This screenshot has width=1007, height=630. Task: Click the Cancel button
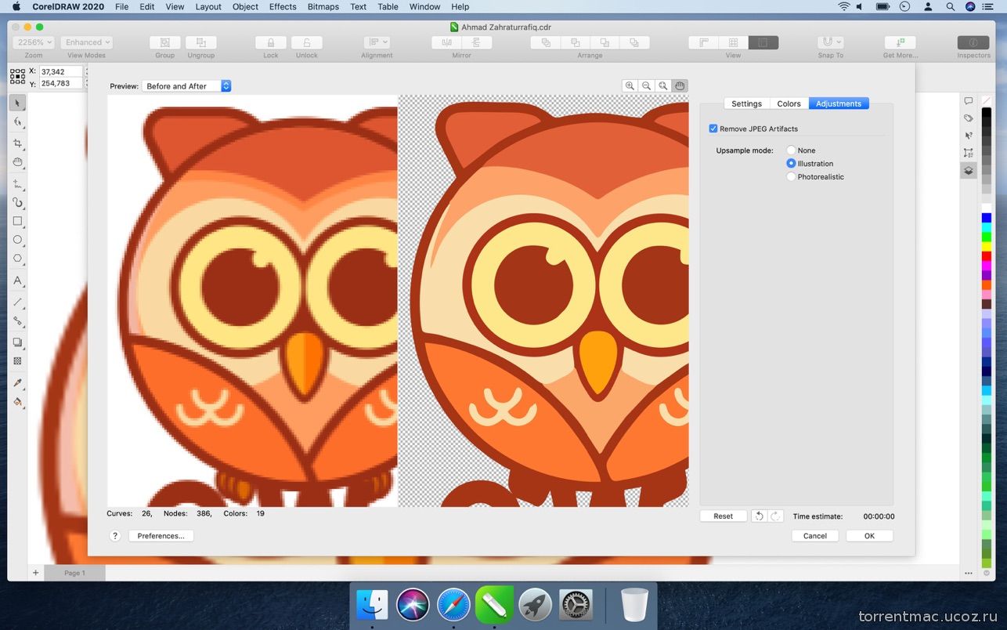[x=815, y=536]
